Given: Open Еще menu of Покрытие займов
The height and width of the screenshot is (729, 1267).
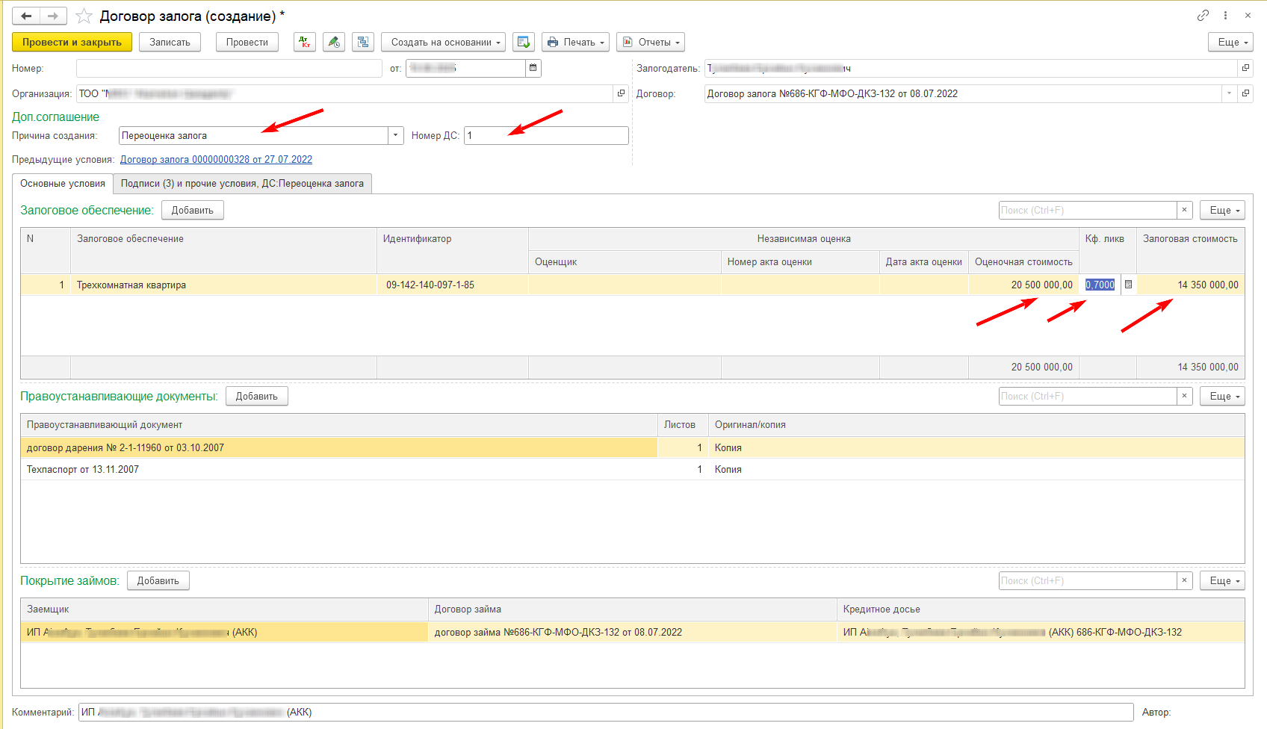Looking at the screenshot, I should point(1222,580).
